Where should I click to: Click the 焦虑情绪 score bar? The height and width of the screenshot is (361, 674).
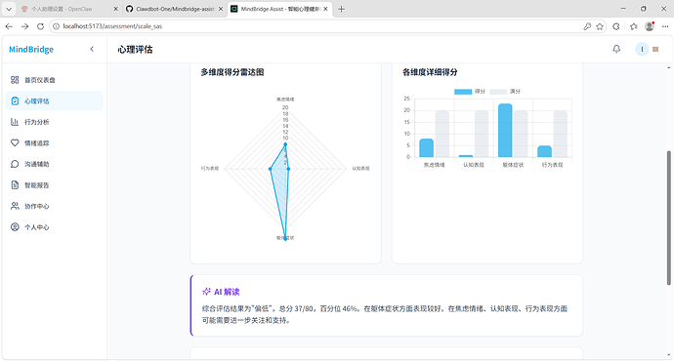[x=427, y=147]
